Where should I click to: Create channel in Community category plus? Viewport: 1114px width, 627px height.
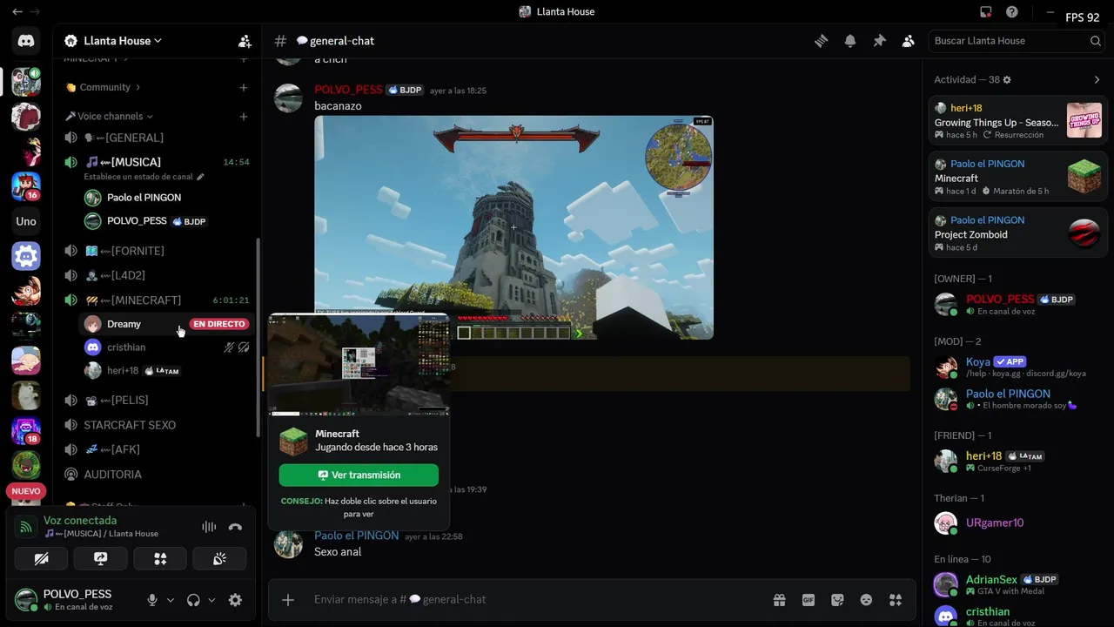click(244, 87)
